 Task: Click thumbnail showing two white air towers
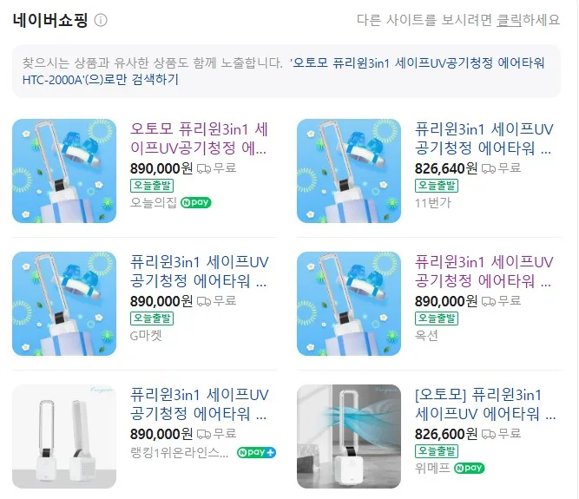click(x=64, y=437)
